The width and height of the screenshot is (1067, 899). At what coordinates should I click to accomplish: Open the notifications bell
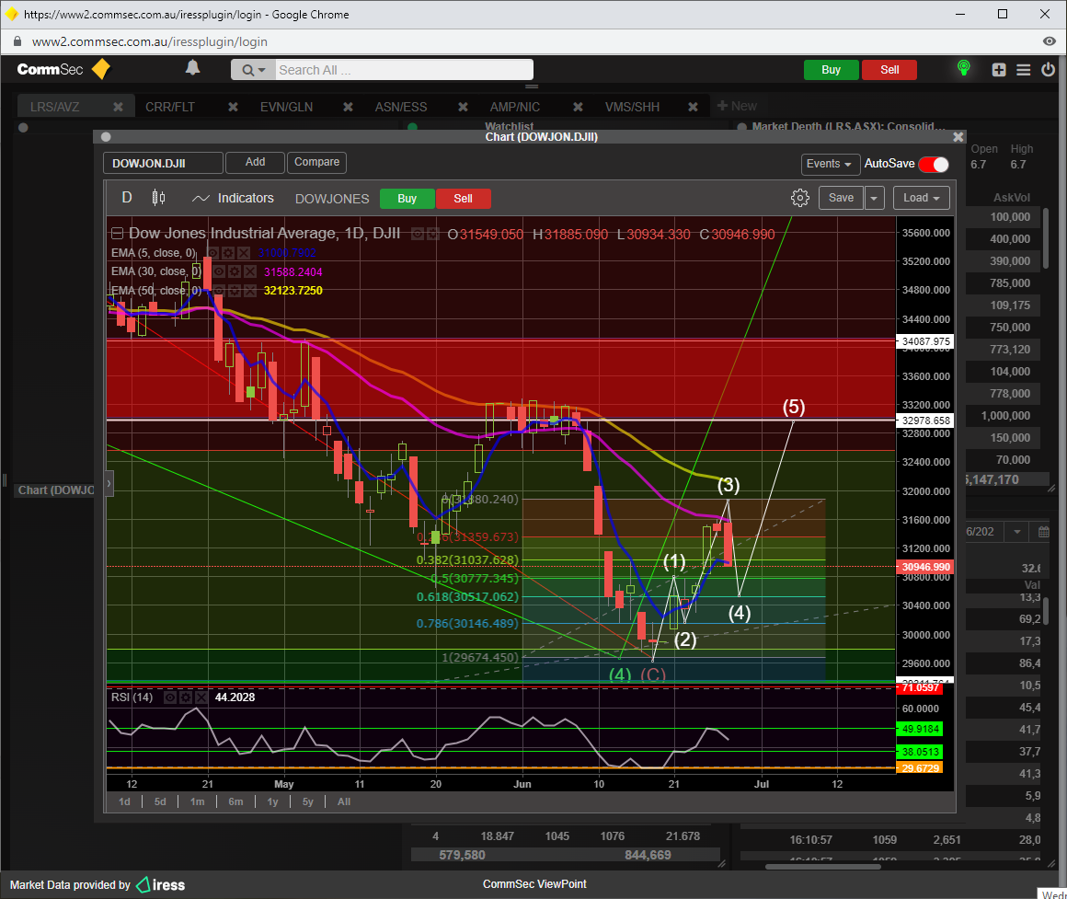[x=192, y=68]
